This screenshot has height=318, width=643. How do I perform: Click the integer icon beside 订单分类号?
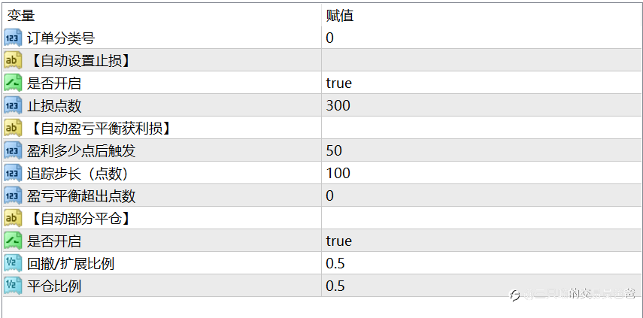coord(13,38)
